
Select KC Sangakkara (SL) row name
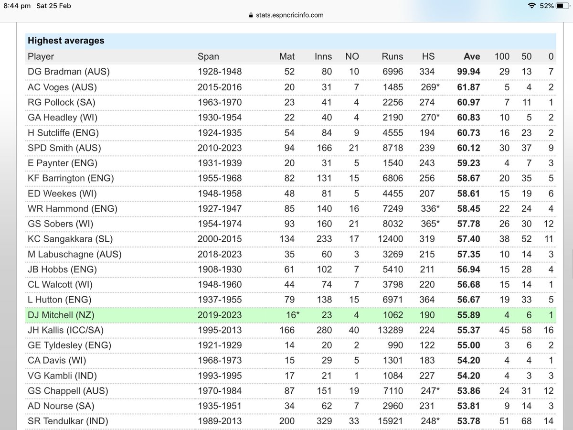70,239
